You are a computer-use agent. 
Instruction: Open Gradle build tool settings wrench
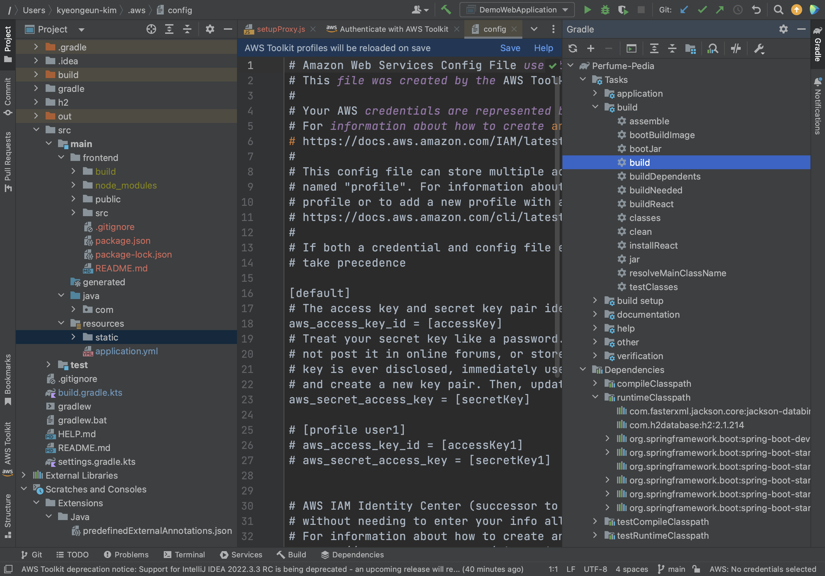[759, 48]
